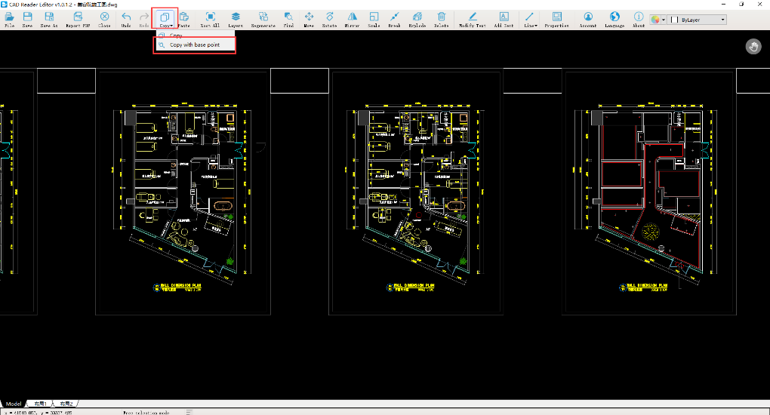
Task: Click the Explode tool icon
Action: click(417, 18)
